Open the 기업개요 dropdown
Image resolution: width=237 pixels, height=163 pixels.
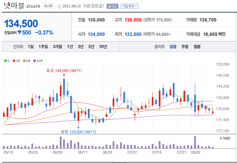coord(129,6)
